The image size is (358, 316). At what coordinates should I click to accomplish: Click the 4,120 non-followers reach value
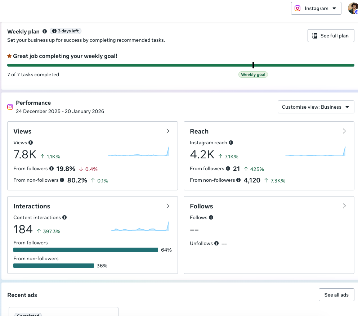coord(252,180)
